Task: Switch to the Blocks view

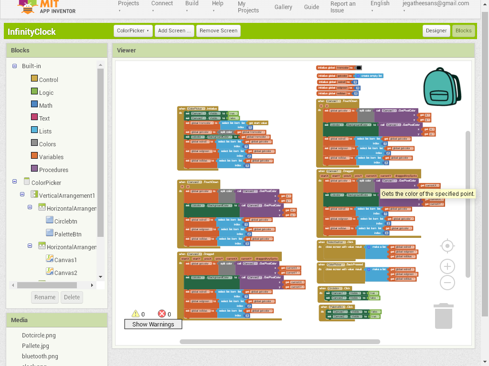Action: [463, 30]
